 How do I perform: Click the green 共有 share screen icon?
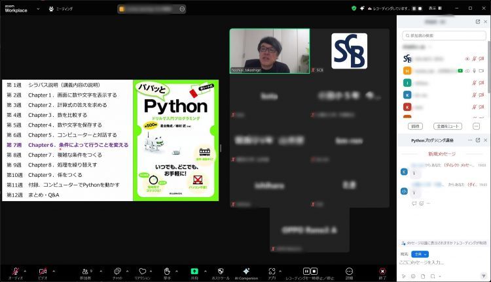(x=194, y=271)
